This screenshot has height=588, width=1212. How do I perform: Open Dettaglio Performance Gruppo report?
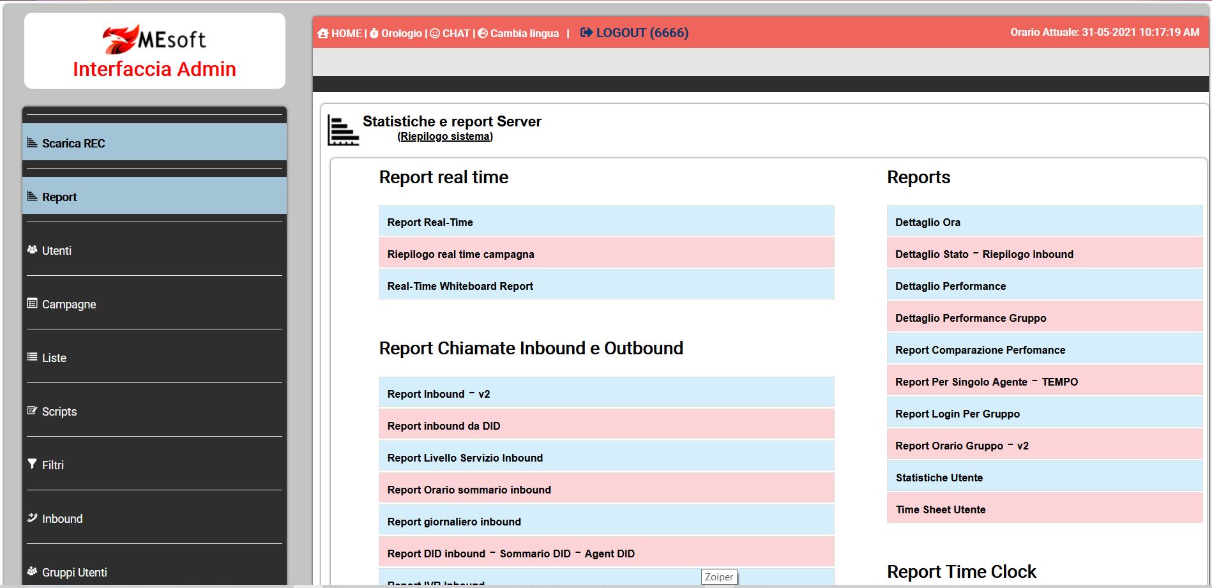coord(970,318)
